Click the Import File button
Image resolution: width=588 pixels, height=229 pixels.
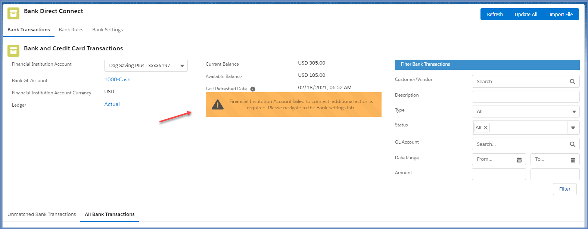[561, 15]
